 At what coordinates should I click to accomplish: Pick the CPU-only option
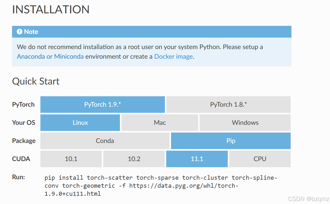pos(260,159)
